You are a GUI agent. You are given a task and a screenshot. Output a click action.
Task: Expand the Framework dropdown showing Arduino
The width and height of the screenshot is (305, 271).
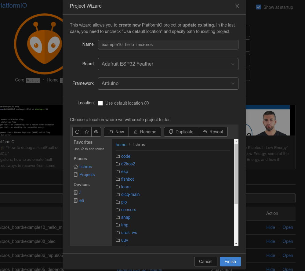[168, 84]
